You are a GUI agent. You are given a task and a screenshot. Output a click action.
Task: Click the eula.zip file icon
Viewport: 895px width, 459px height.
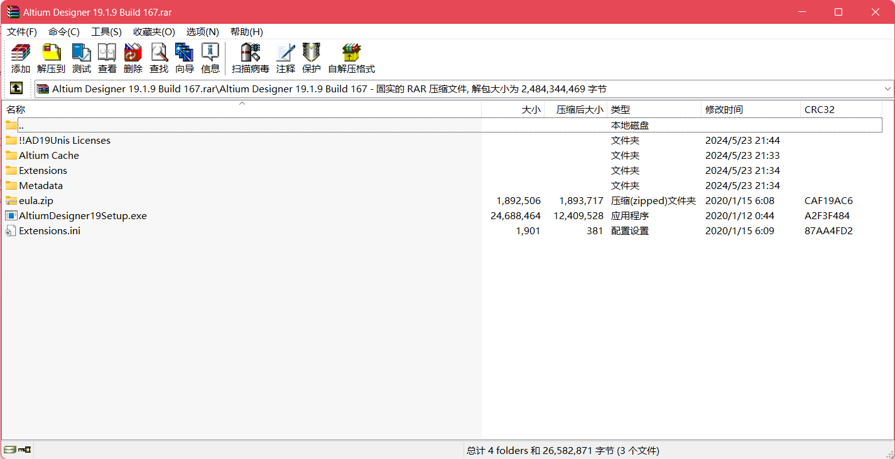pos(11,200)
